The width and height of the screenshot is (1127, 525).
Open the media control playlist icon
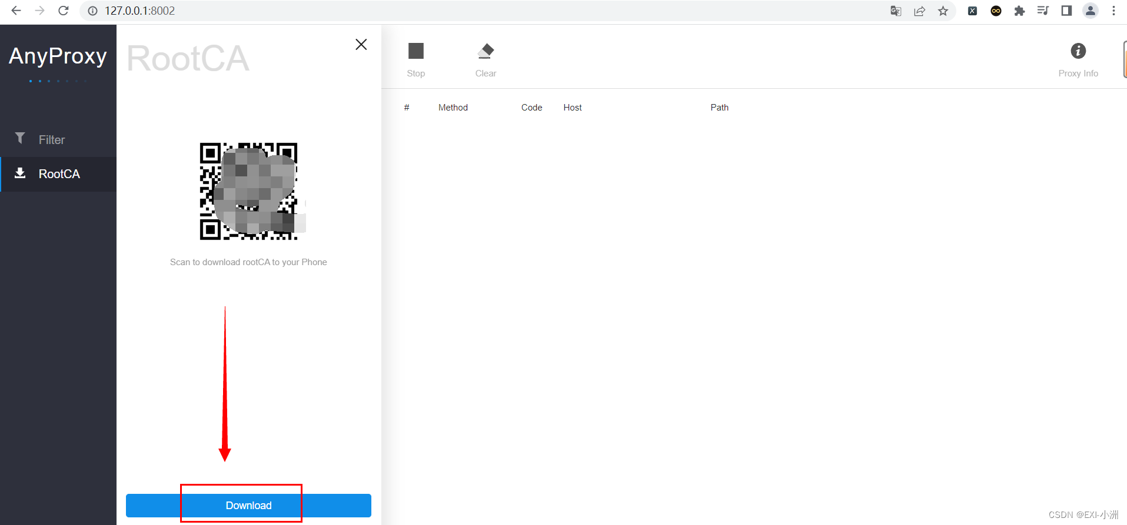[1043, 11]
